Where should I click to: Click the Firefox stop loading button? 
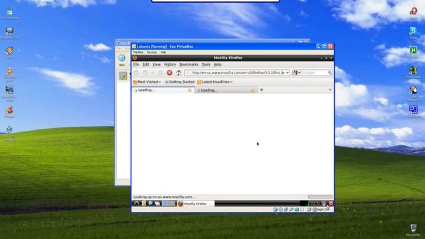[x=169, y=72]
